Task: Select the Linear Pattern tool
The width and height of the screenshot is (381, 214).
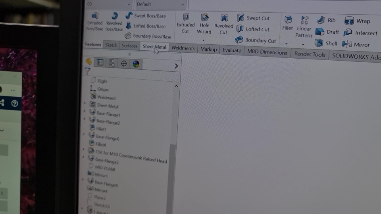Action: [304, 27]
